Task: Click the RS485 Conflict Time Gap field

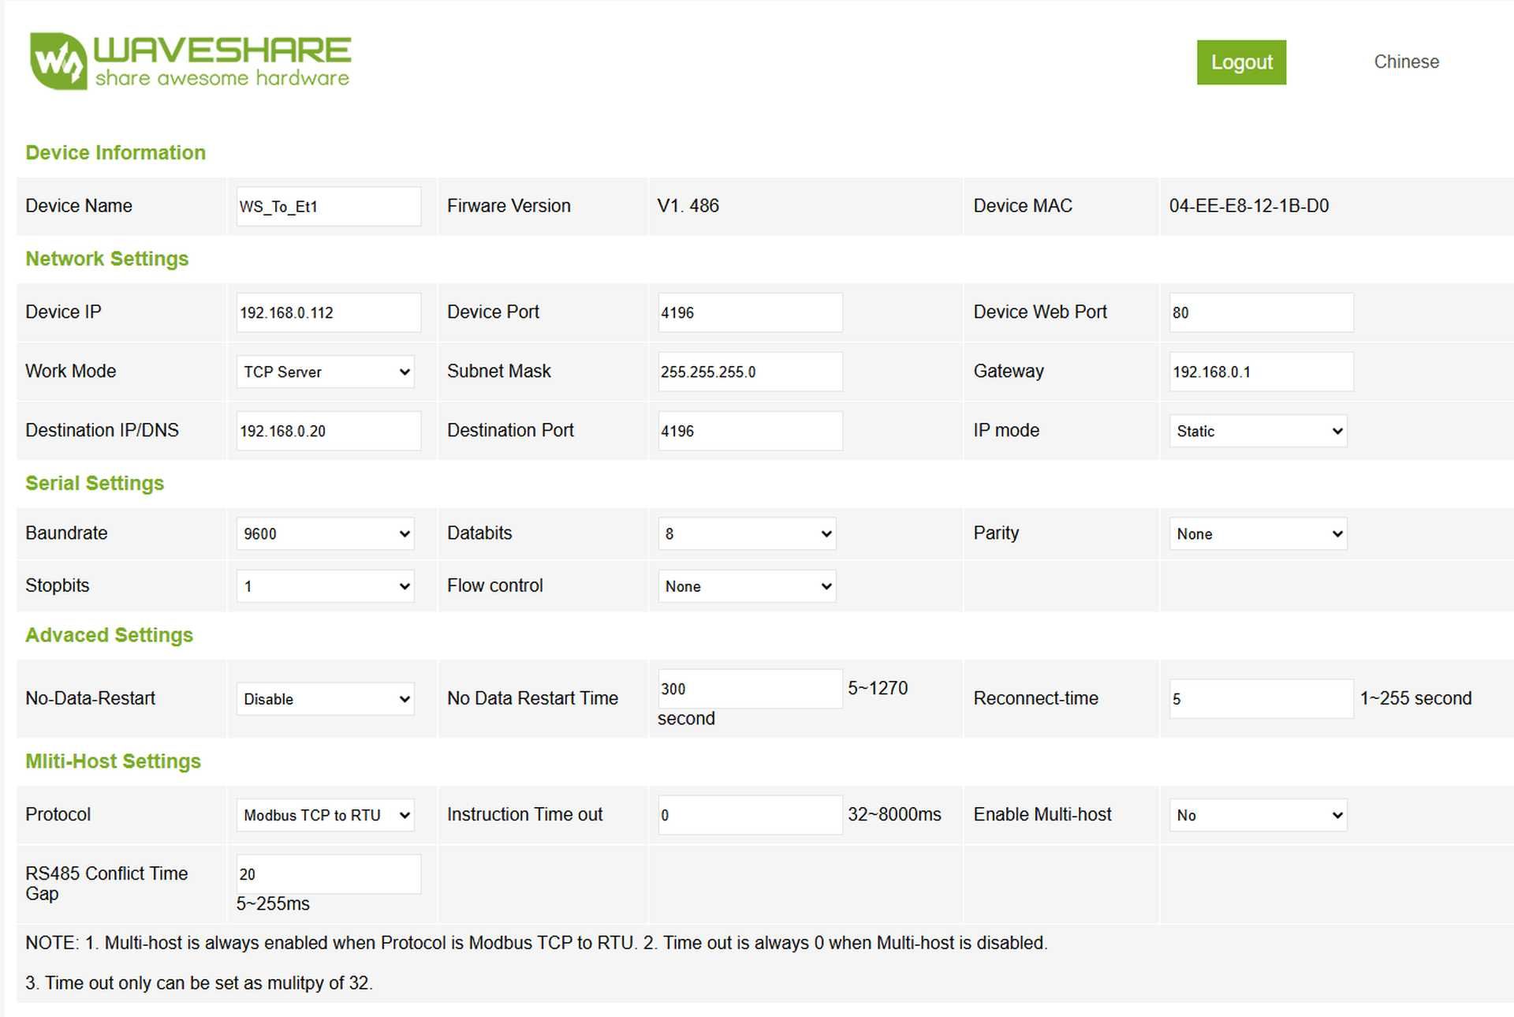Action: [x=329, y=874]
